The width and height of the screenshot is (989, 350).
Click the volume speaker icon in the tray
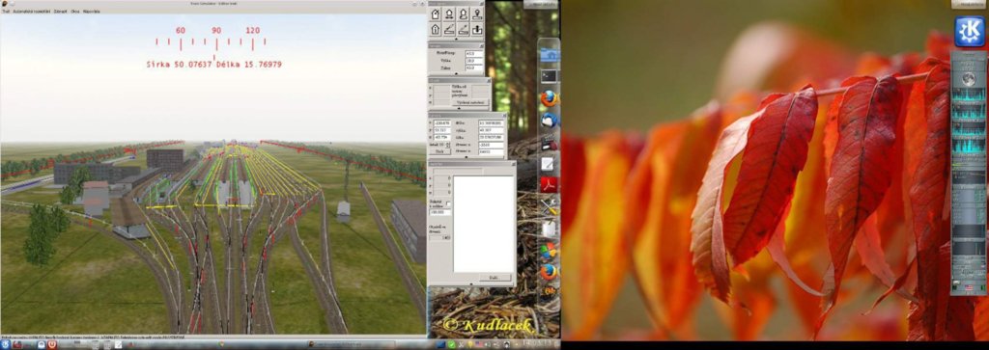489,344
